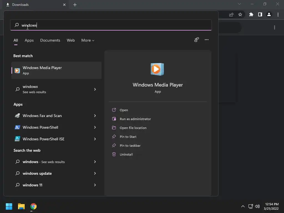Image resolution: width=284 pixels, height=213 pixels.
Task: Click the Open action icon
Action: tap(114, 110)
